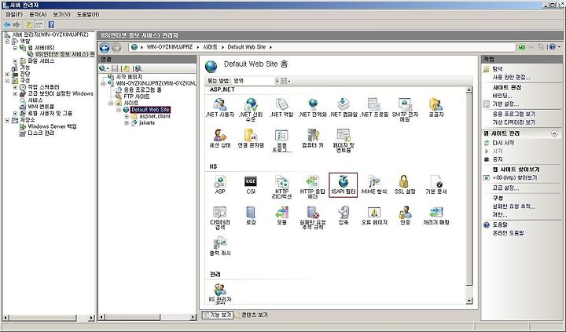The image size is (566, 332).
Task: Open the 로깅 (Logging) icon
Action: tap(251, 216)
